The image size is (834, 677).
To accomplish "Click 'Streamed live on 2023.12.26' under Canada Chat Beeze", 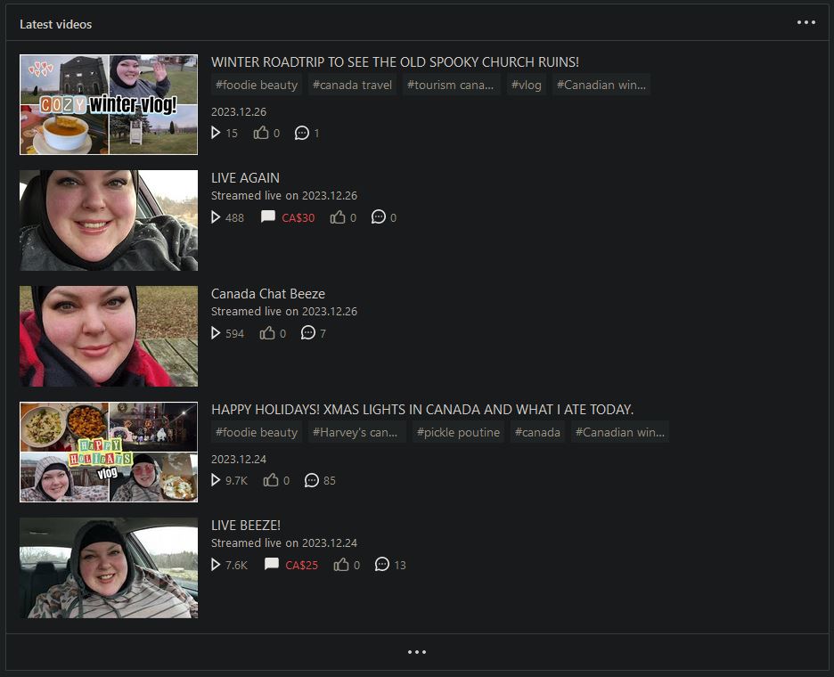I will point(284,312).
